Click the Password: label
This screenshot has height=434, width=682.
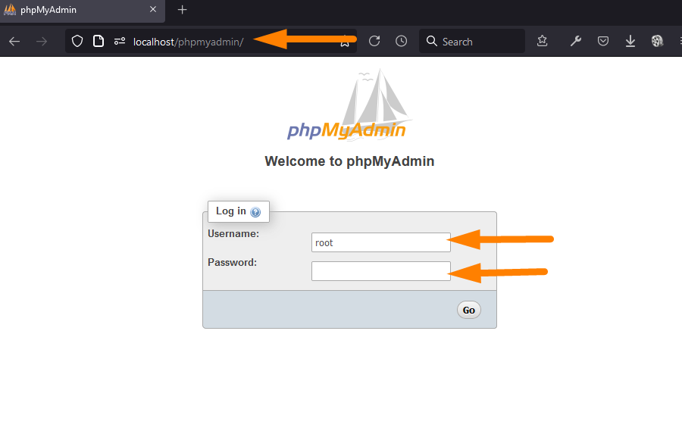(233, 262)
